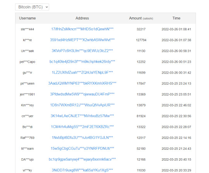Click the Time column header

(x=176, y=18)
